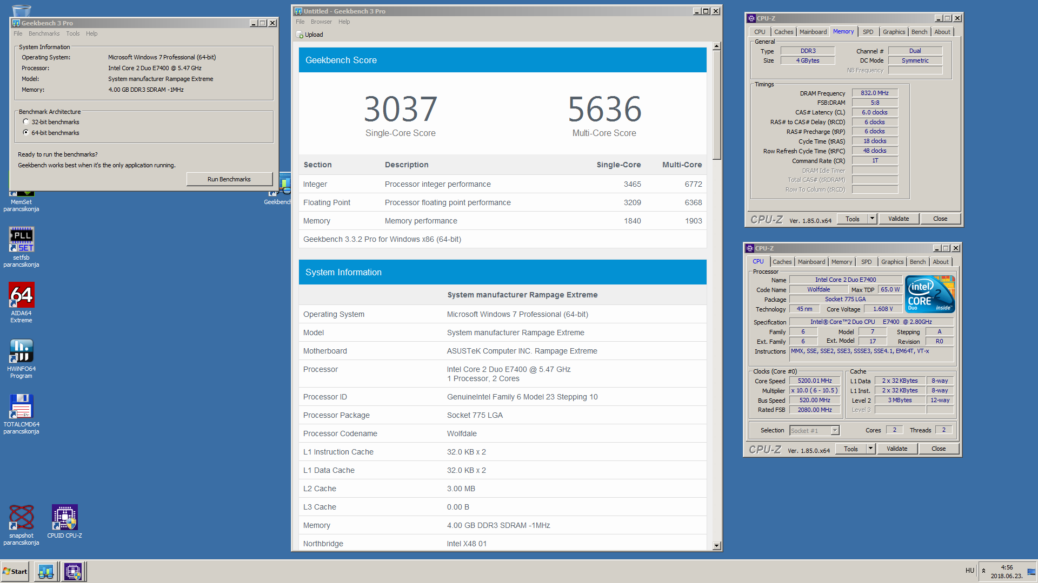Viewport: 1038px width, 583px height.
Task: Open Benchmarks menu in Geekbench
Action: pyautogui.click(x=44, y=33)
